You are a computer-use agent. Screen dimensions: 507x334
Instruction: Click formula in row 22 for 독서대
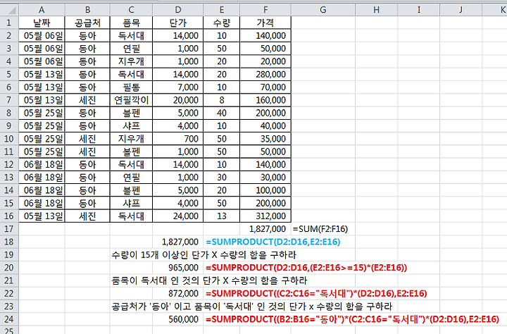coord(316,293)
